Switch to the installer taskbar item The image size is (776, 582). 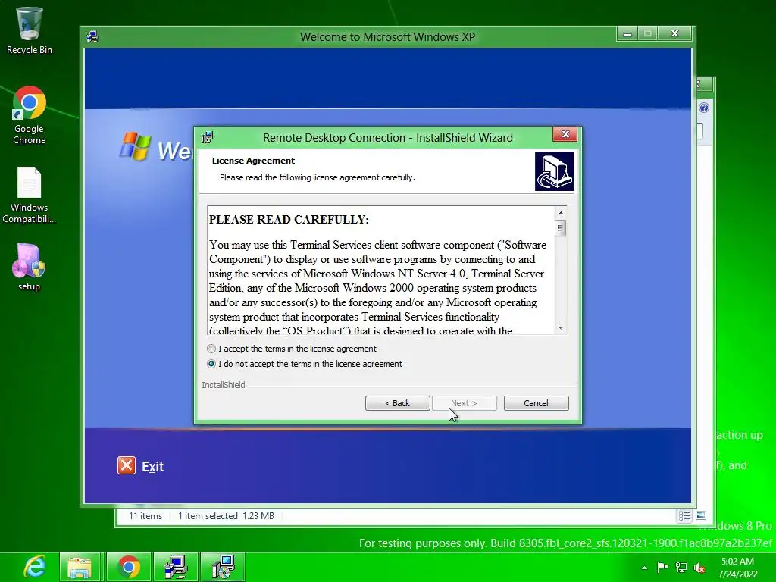[x=223, y=567]
